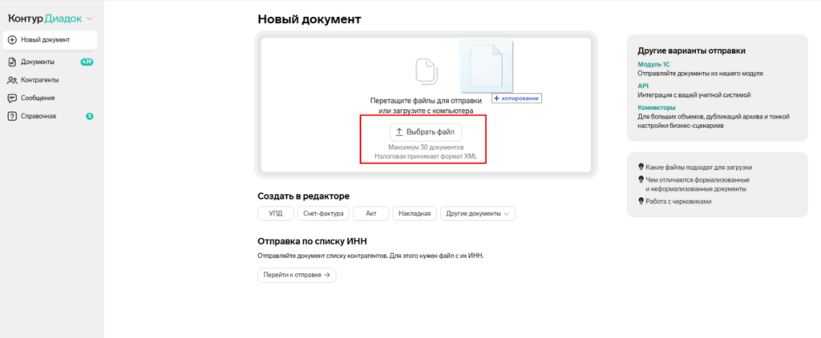
Task: Open the Модуль 1С link
Action: (x=653, y=64)
